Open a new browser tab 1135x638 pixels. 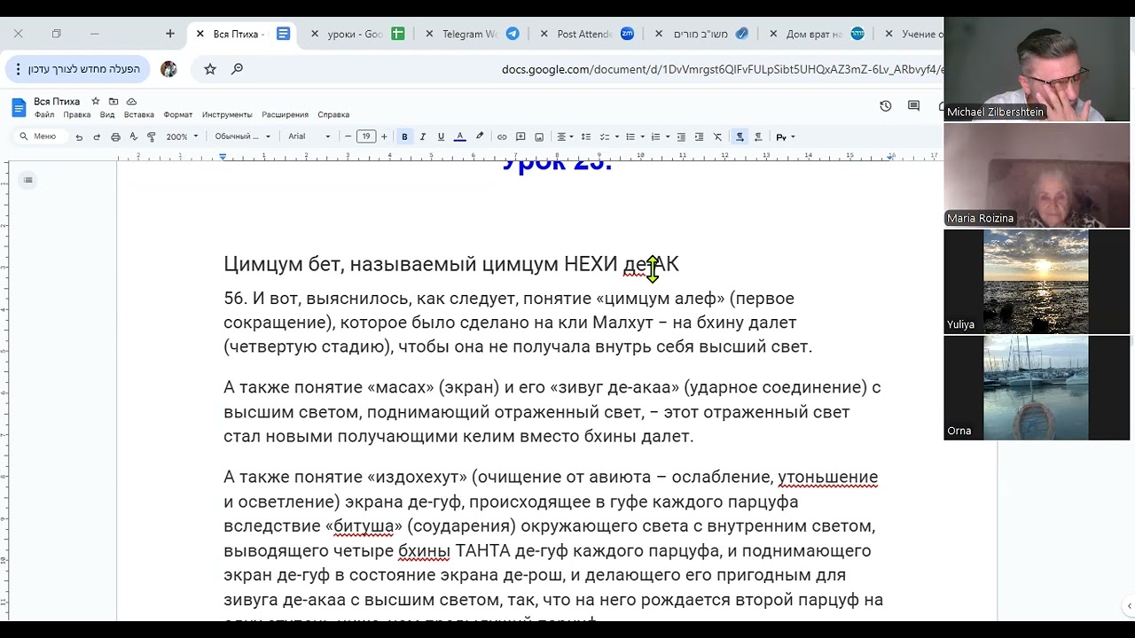pyautogui.click(x=170, y=34)
